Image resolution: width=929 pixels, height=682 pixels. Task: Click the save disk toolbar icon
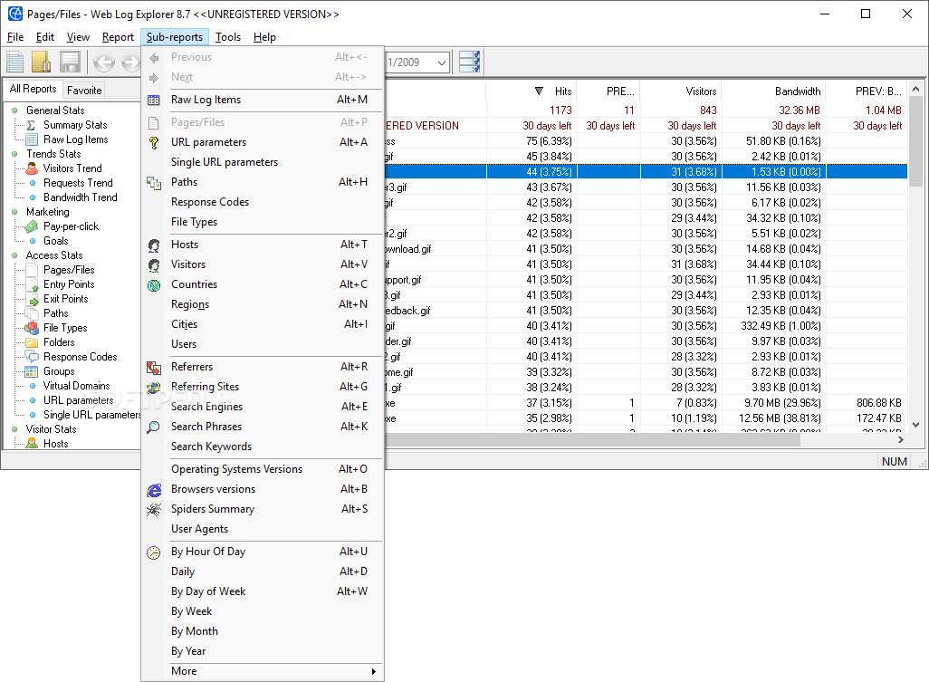click(70, 62)
